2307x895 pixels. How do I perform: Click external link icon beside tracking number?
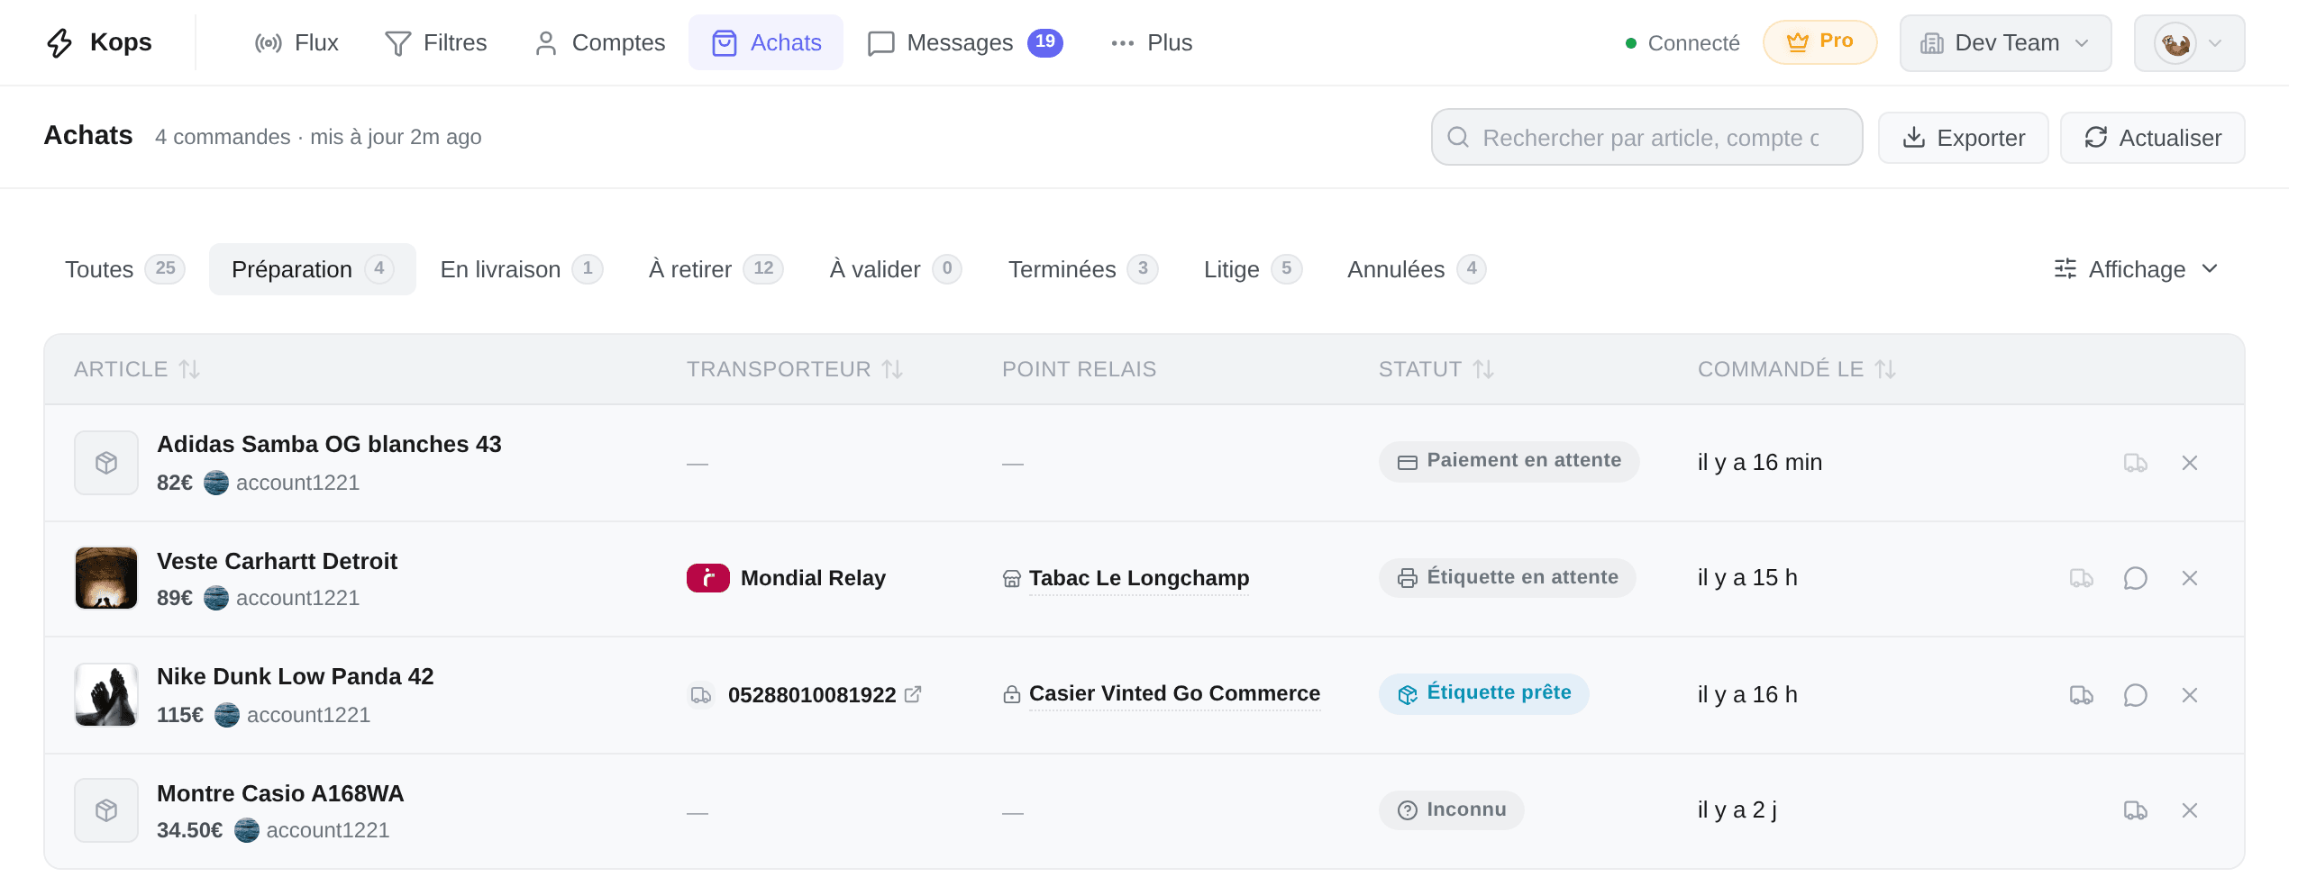[913, 694]
